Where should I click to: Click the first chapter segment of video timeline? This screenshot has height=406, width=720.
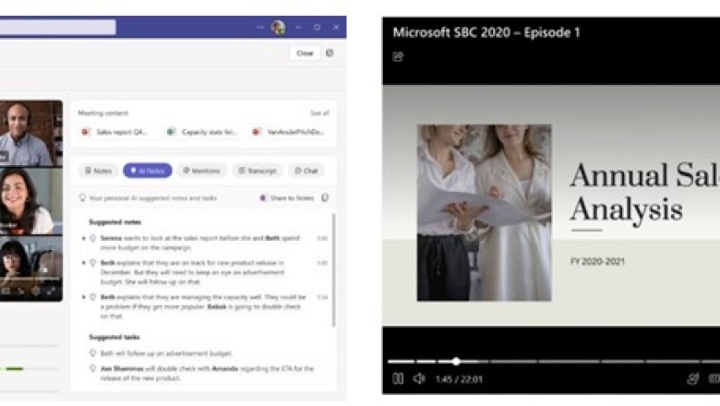[x=401, y=362]
